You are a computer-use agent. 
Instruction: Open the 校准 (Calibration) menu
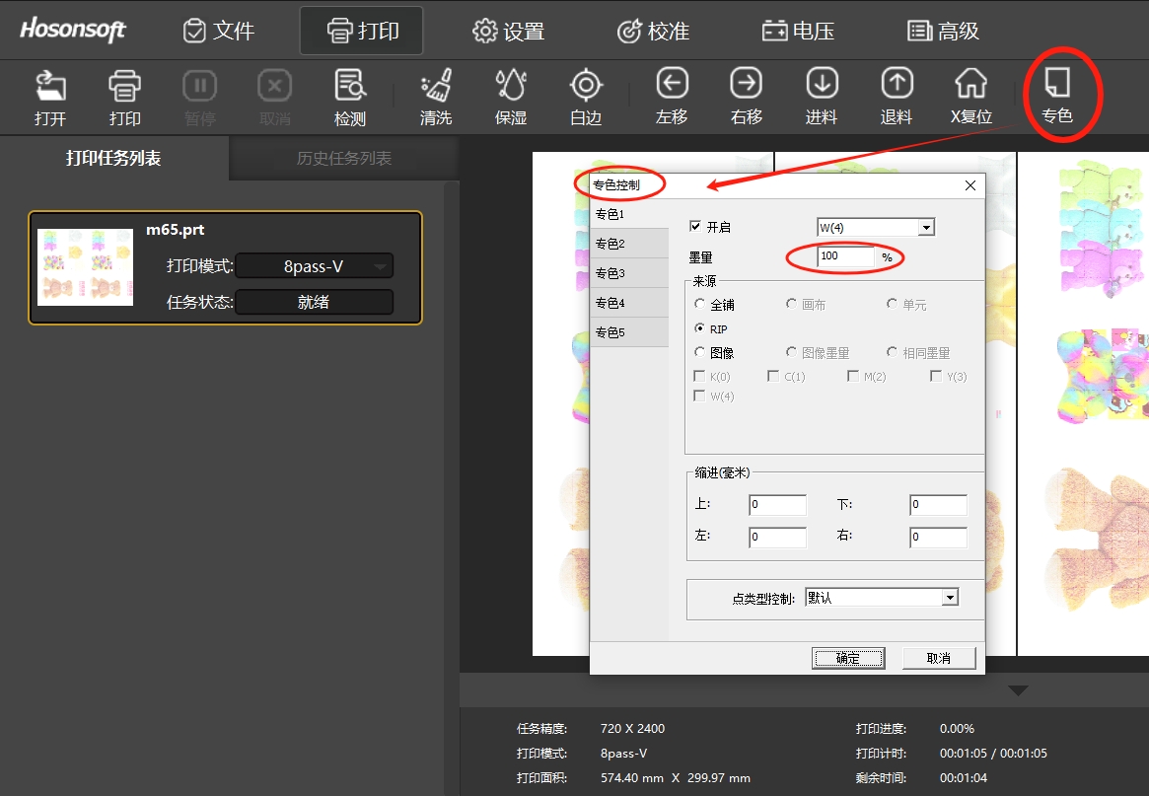(x=653, y=31)
